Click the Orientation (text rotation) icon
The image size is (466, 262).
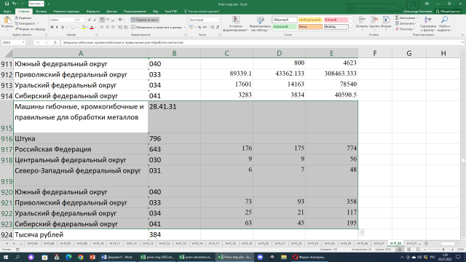120,20
